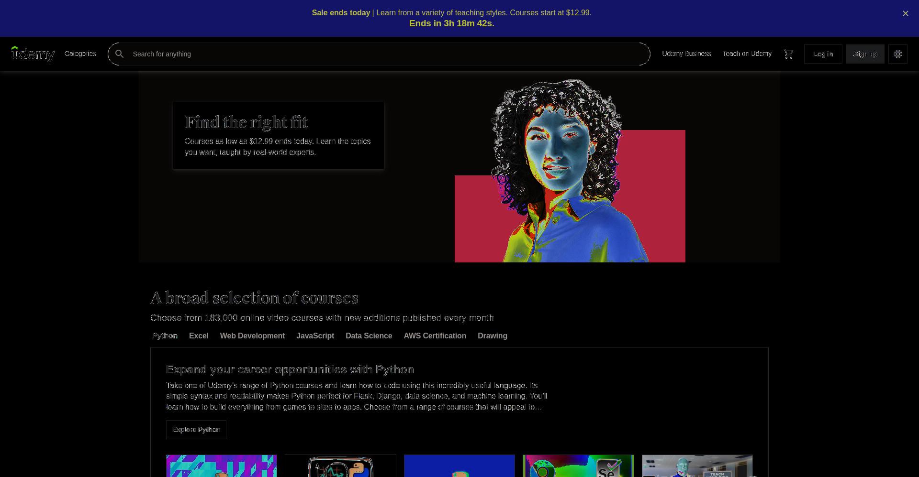Viewport: 919px width, 477px height.
Task: Open the Categories menu
Action: [80, 54]
